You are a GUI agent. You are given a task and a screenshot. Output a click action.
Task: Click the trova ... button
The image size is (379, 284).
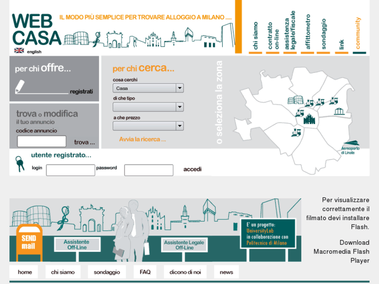84,142
